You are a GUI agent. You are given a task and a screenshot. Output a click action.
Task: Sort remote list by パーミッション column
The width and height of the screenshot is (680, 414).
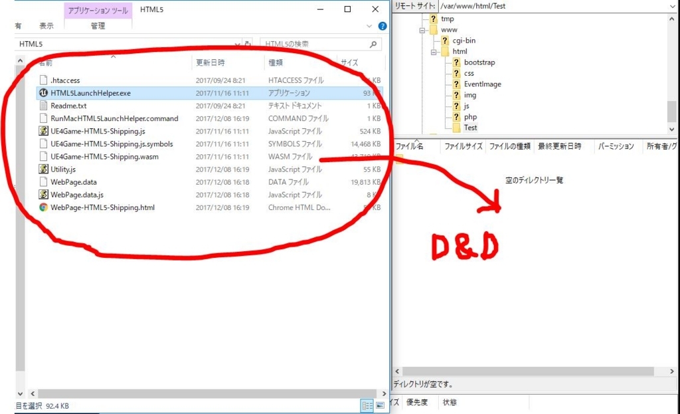(616, 146)
